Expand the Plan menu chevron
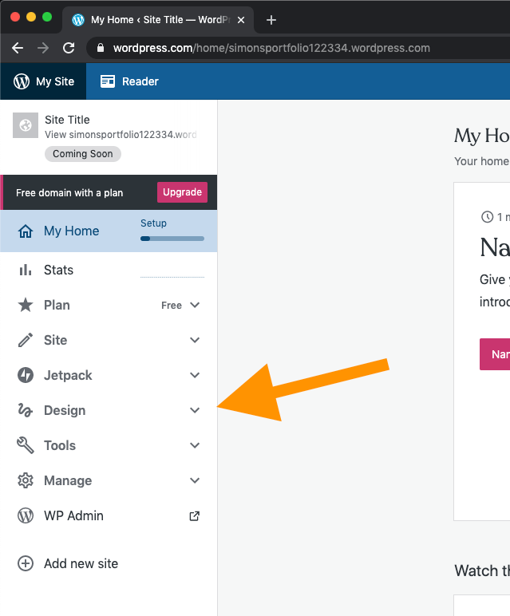The image size is (510, 616). (x=195, y=305)
